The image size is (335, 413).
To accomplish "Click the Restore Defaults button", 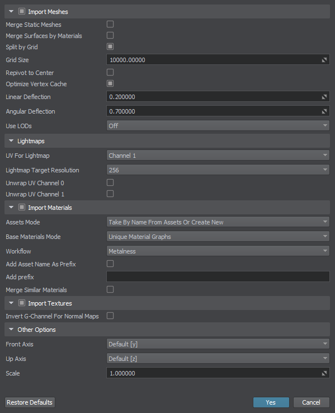I will pos(30,402).
